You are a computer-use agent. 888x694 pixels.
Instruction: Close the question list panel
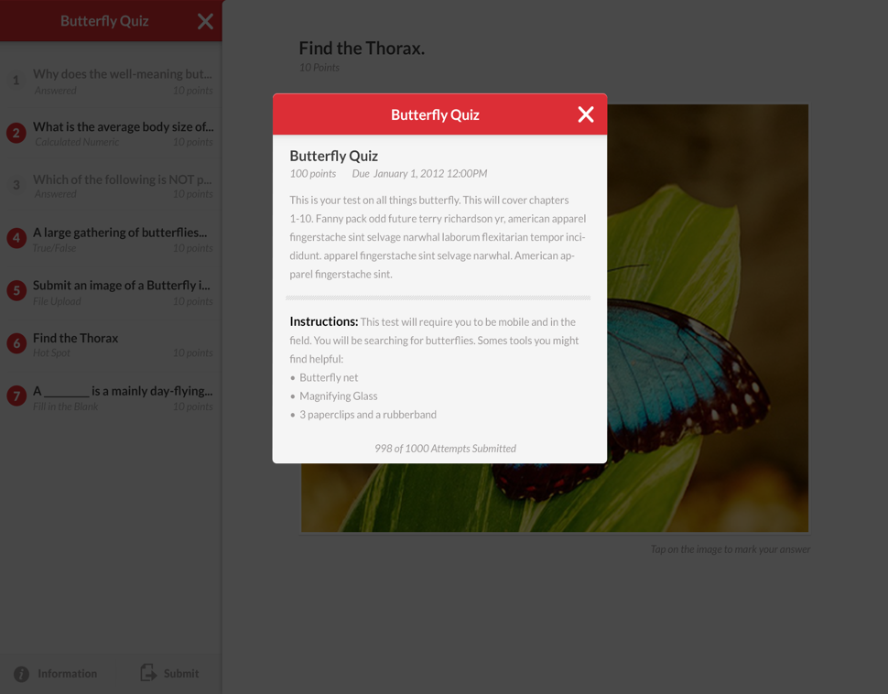pos(205,21)
